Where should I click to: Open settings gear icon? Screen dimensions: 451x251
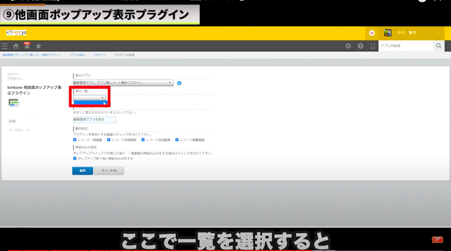click(348, 46)
